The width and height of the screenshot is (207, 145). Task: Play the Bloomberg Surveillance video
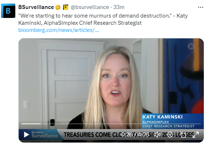pyautogui.click(x=27, y=135)
